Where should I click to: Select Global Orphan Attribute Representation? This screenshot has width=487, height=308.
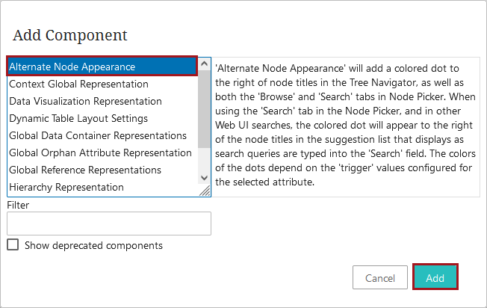pyautogui.click(x=102, y=153)
